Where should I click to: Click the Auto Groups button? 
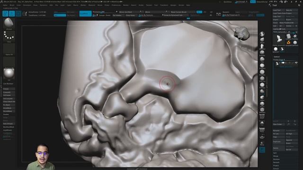pos(9,124)
